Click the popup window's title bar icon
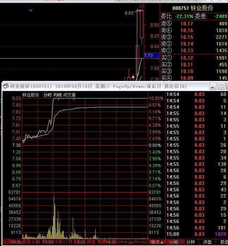Viewport: 228px width, 246px height. pos(6,86)
